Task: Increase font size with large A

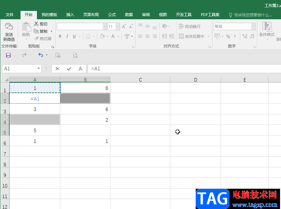Action: pyautogui.click(x=124, y=27)
